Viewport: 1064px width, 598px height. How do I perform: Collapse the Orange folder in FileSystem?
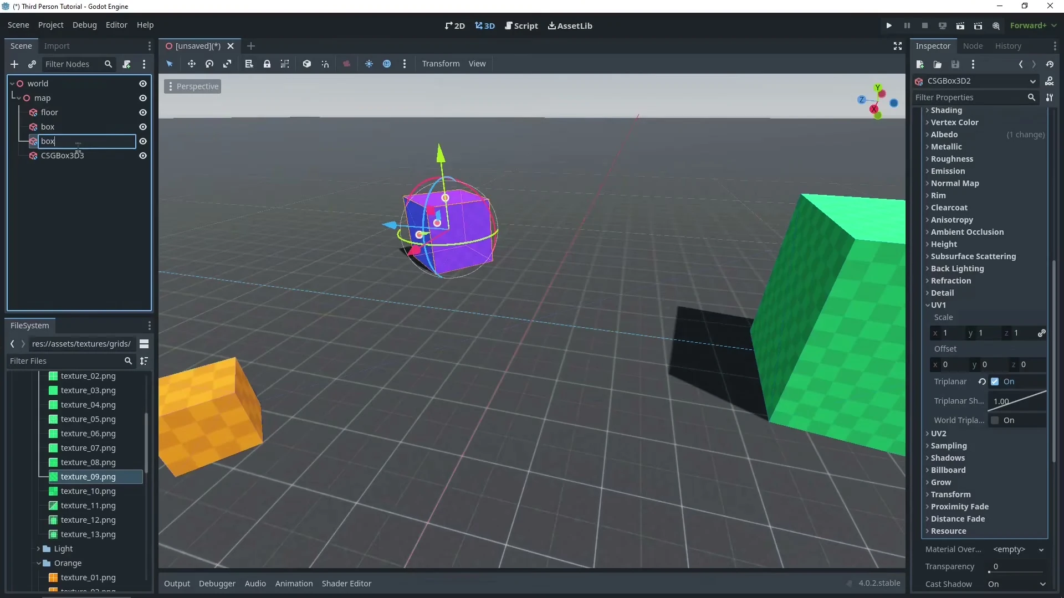[x=38, y=563]
